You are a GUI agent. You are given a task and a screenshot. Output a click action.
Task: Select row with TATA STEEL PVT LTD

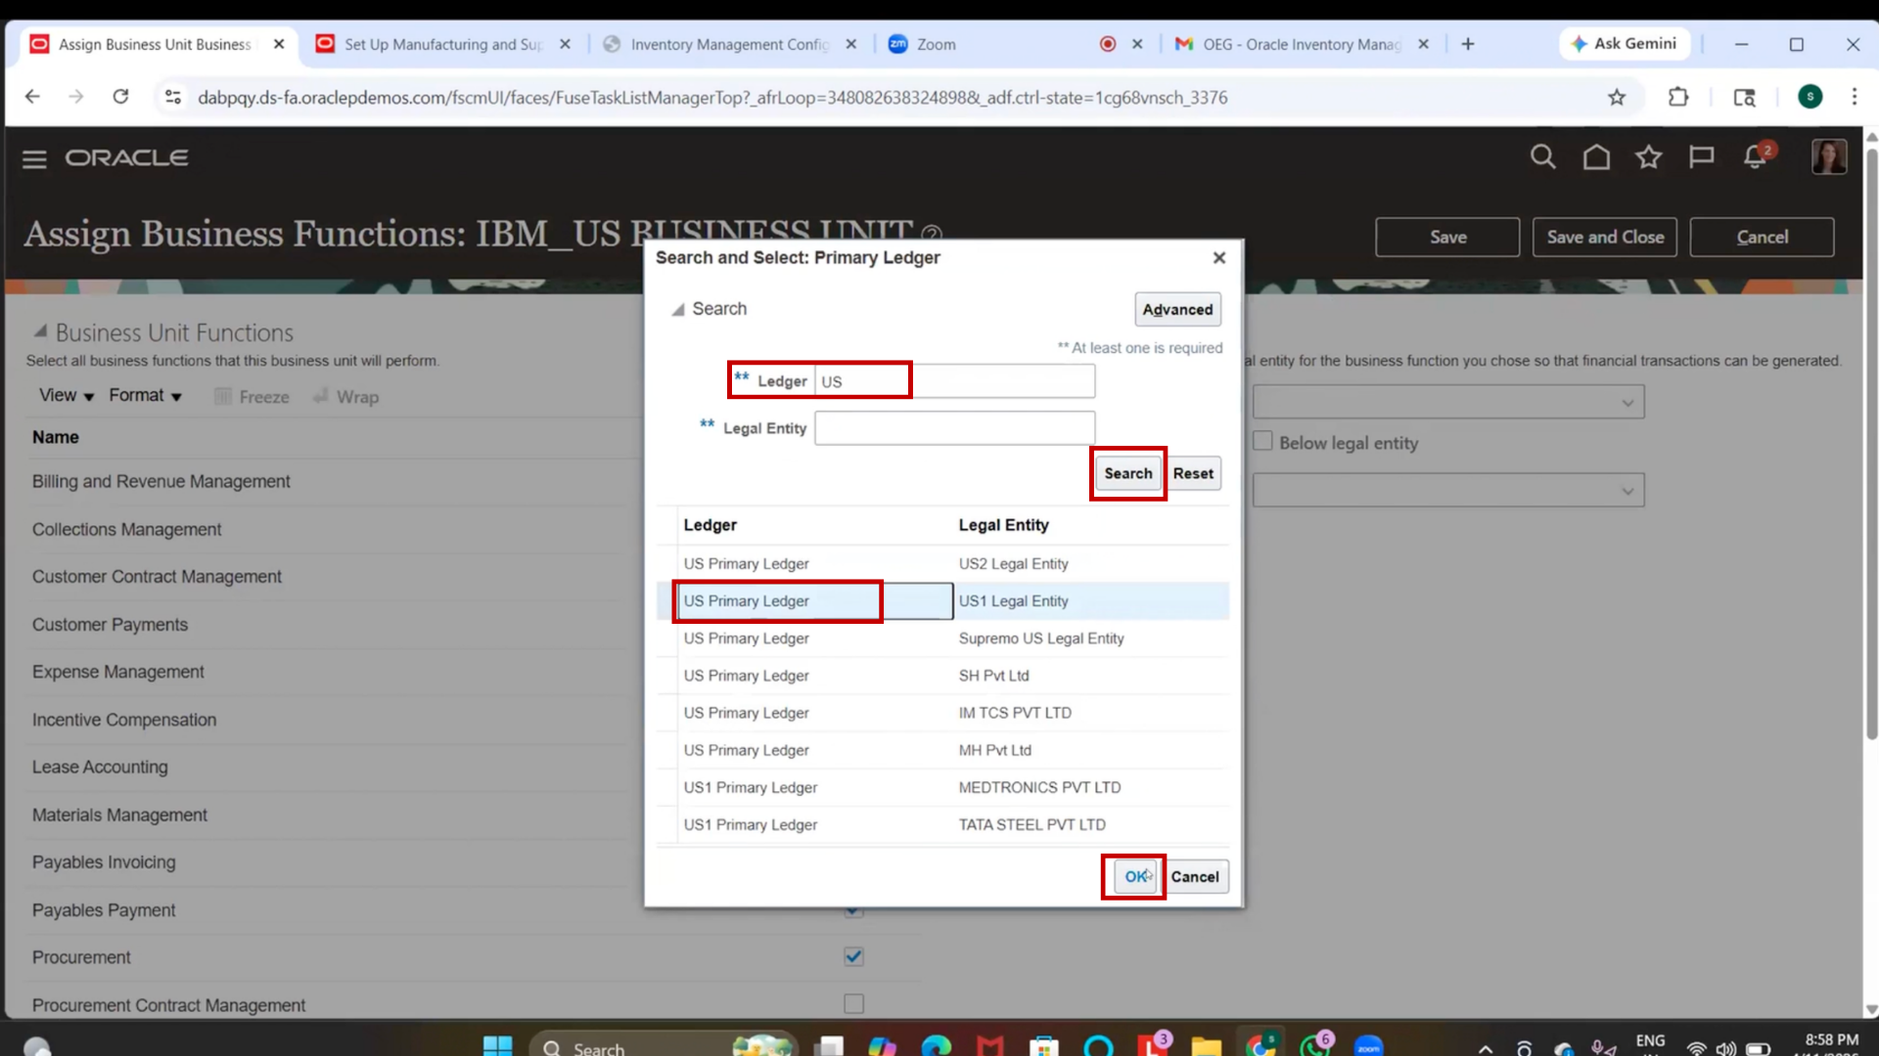coord(944,824)
